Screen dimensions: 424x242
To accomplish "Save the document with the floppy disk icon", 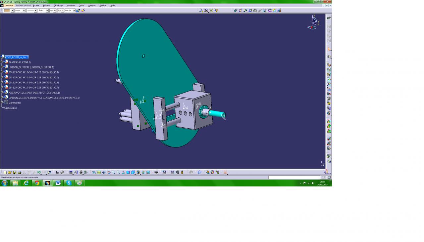I will point(15,172).
